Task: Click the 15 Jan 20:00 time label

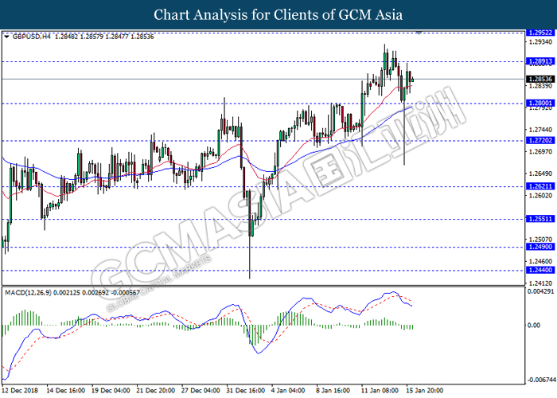Action: pos(424,391)
